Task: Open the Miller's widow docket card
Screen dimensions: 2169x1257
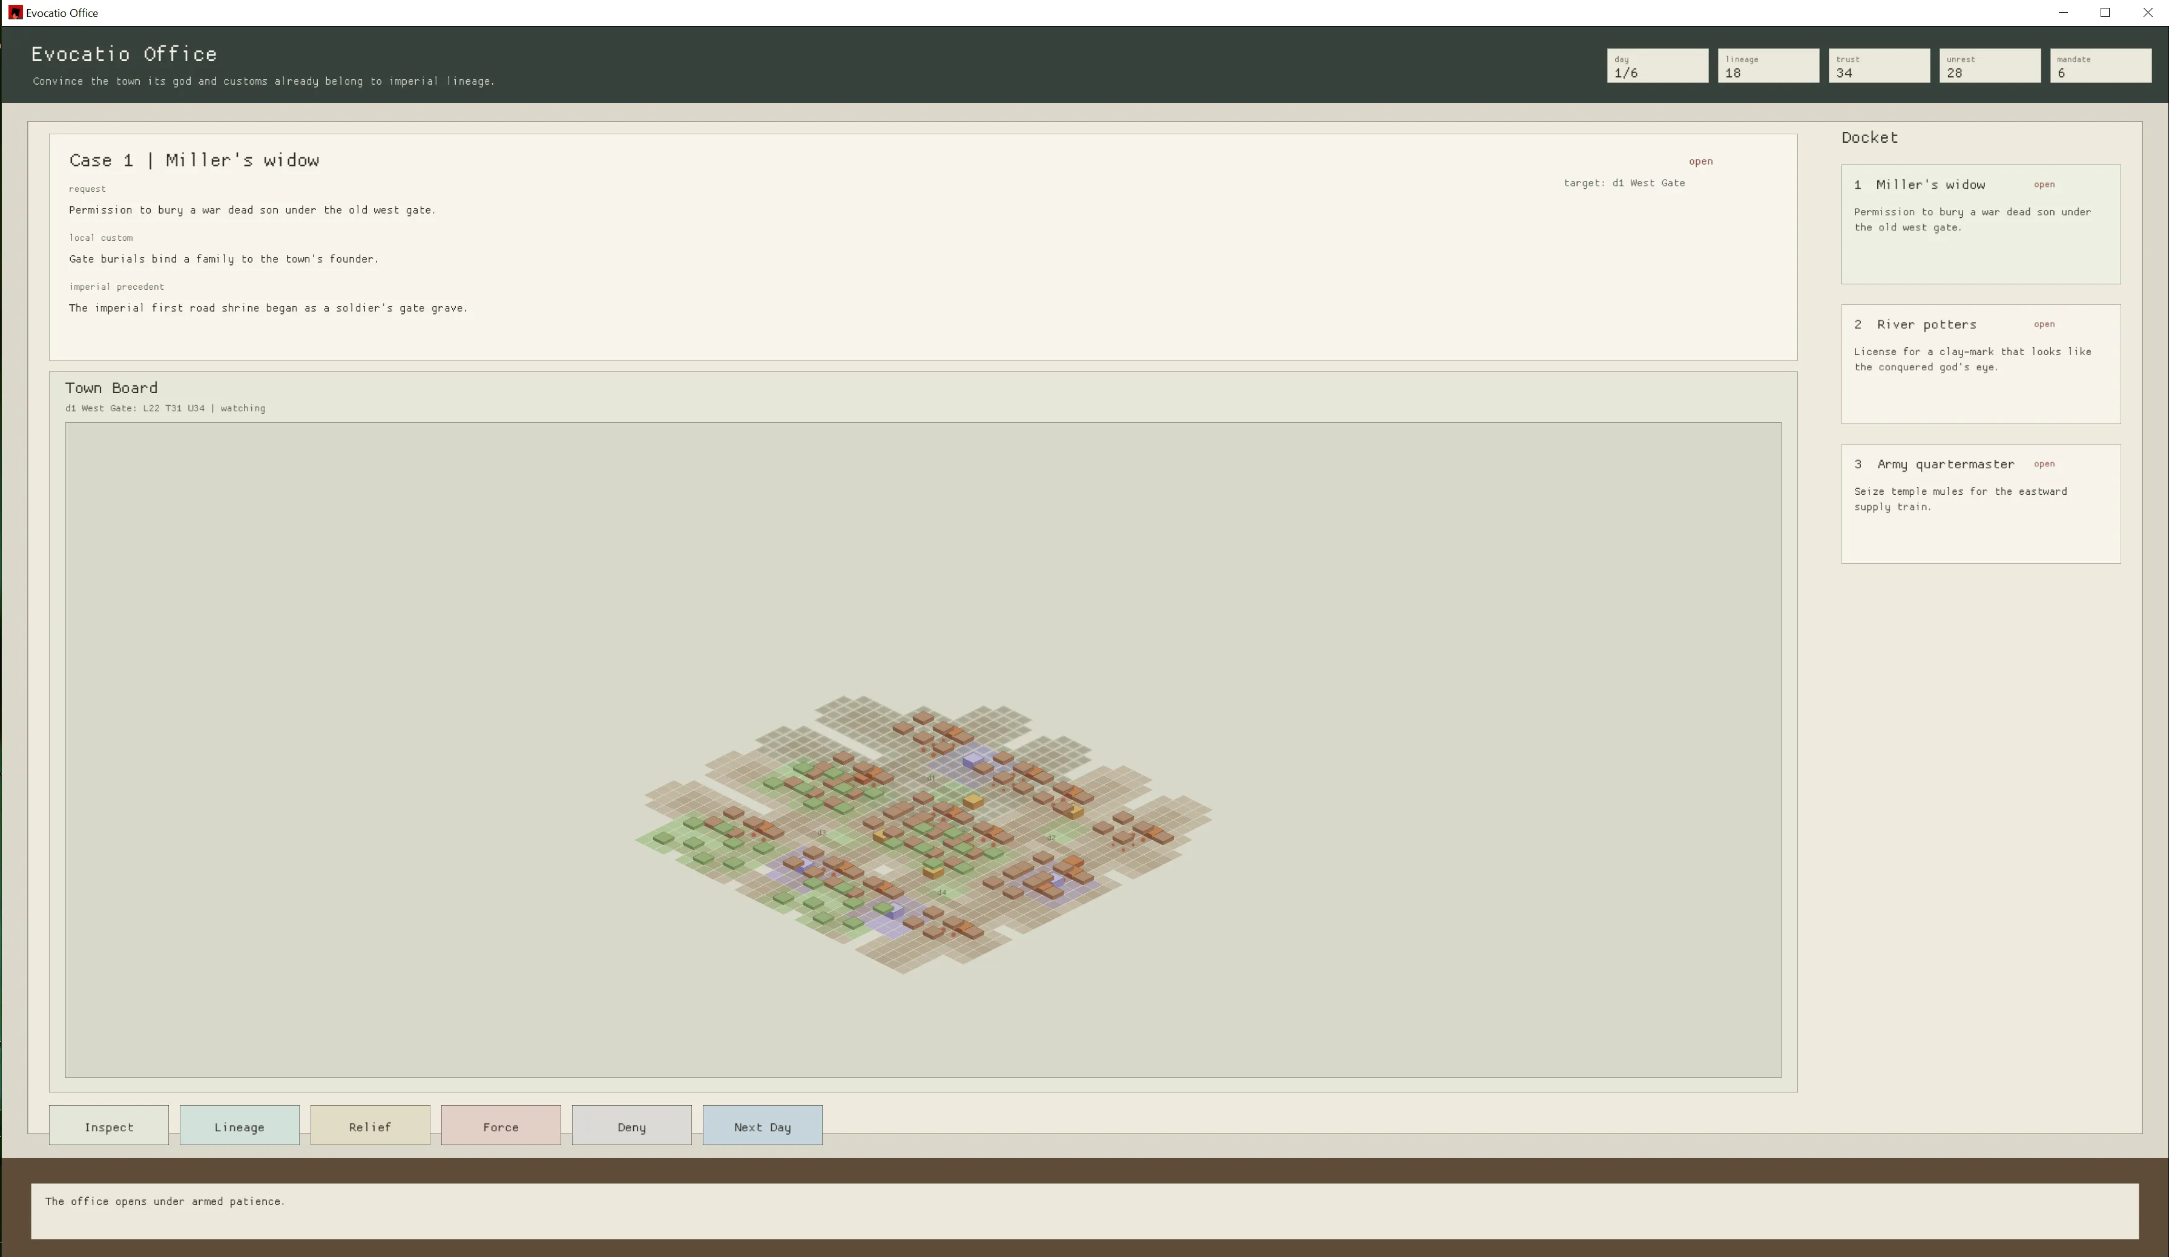Action: pos(1981,224)
